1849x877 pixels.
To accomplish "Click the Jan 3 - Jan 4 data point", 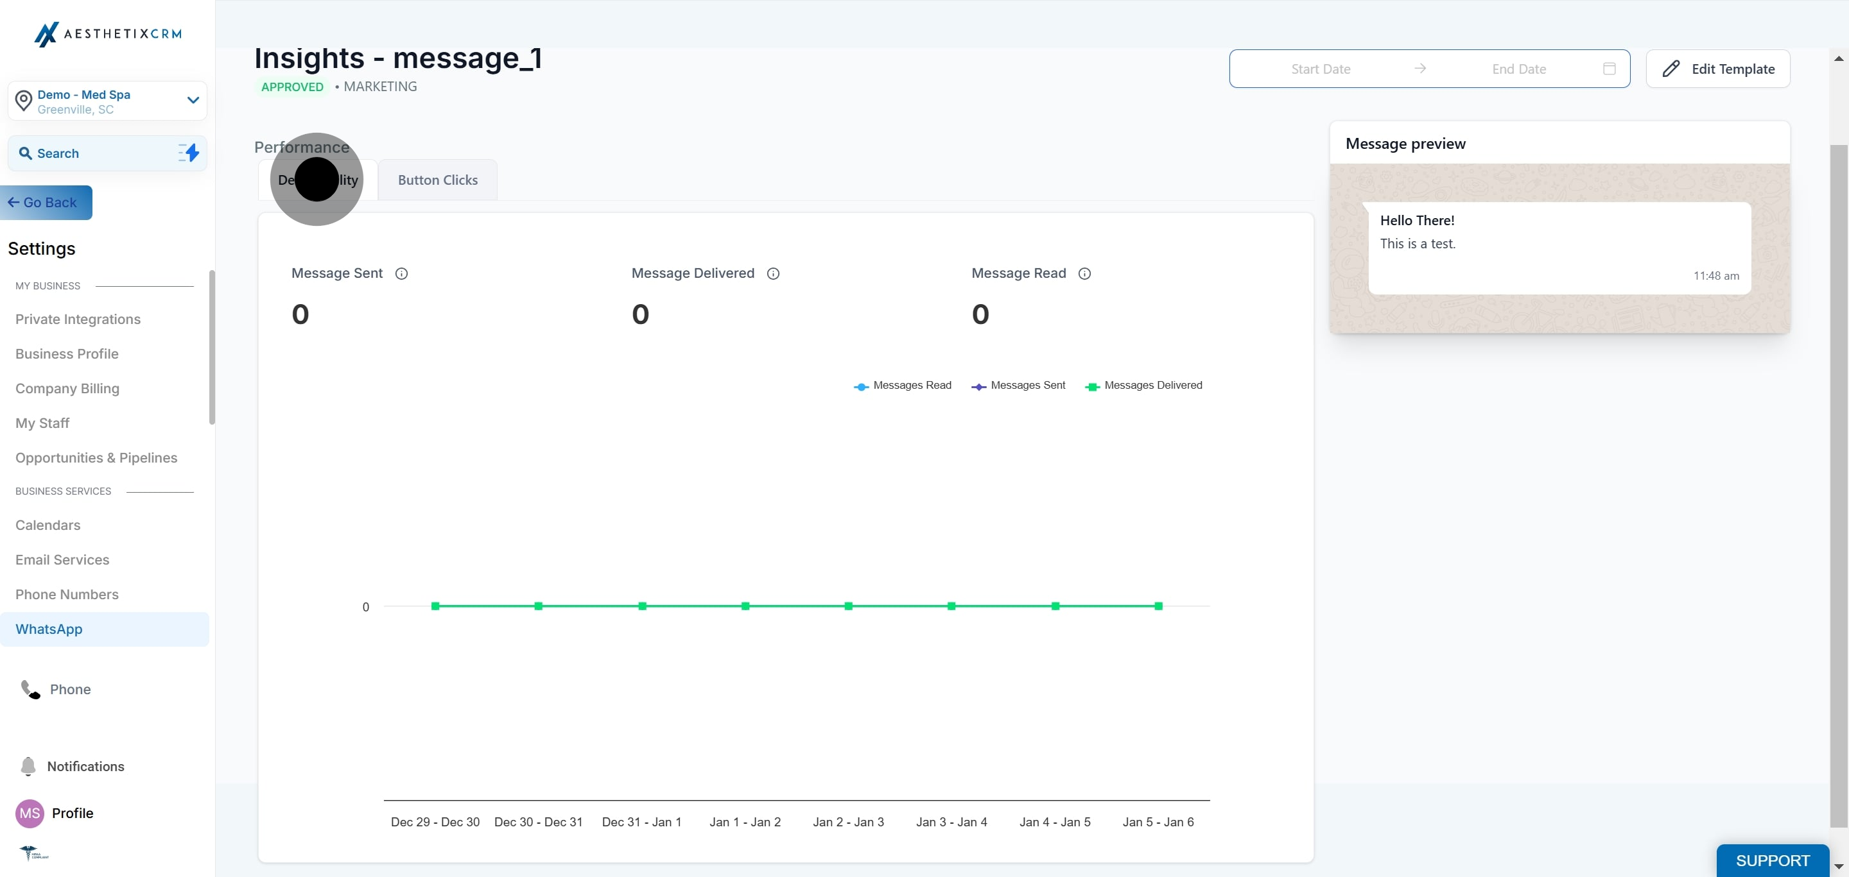I will pos(951,606).
